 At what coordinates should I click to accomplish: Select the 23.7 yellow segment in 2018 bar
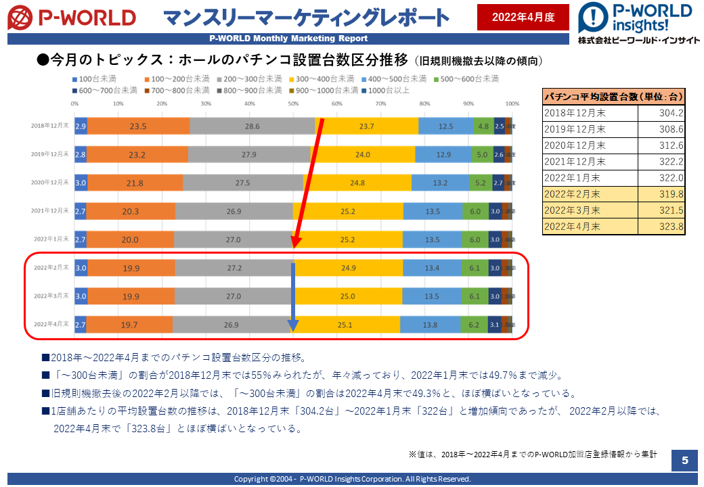[367, 126]
